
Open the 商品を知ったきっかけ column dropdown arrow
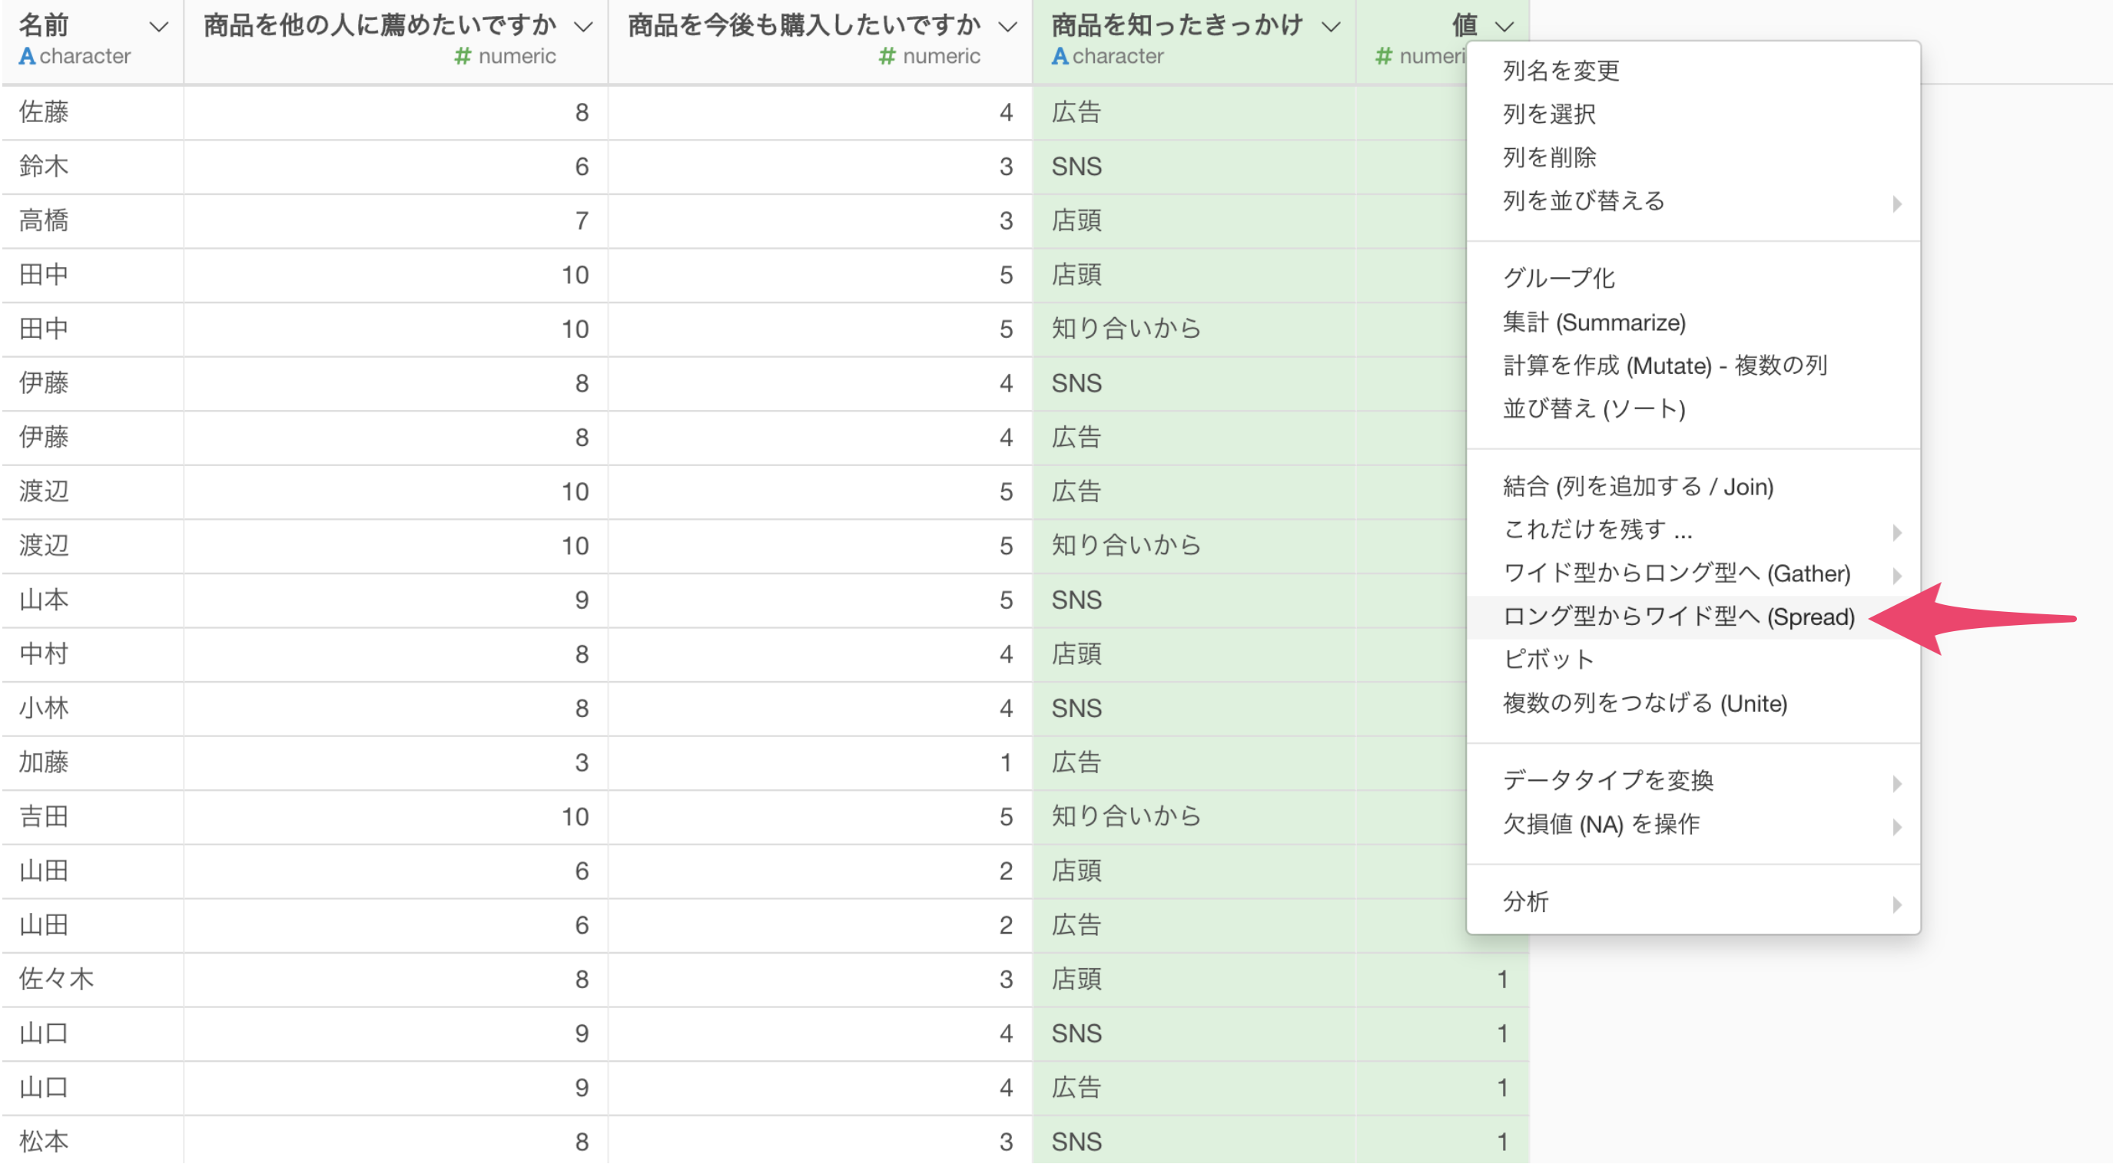point(1332,27)
